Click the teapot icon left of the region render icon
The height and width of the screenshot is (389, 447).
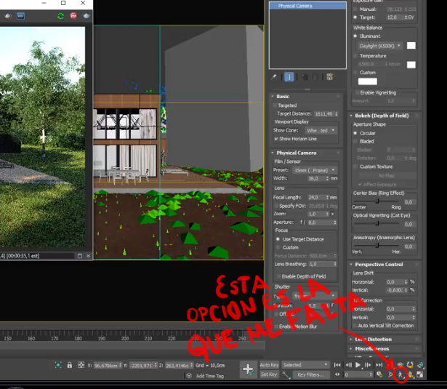8,16
